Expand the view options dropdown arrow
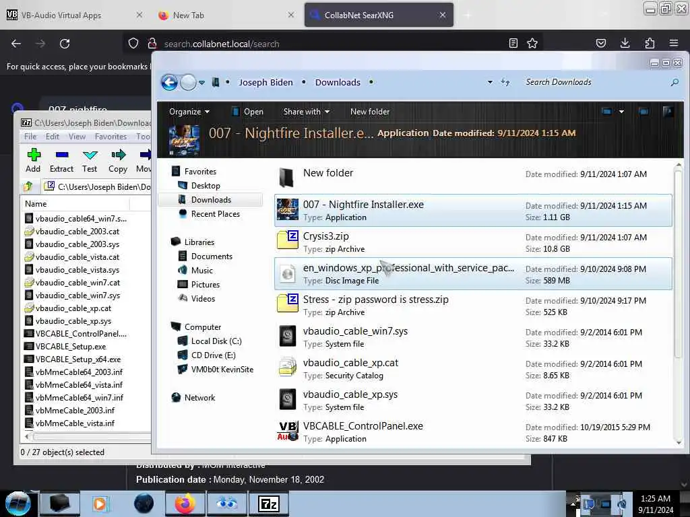The height and width of the screenshot is (517, 690). pos(621,112)
